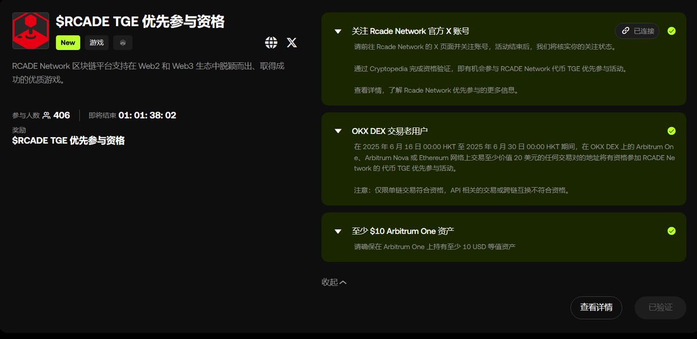Select the green New tag

68,42
